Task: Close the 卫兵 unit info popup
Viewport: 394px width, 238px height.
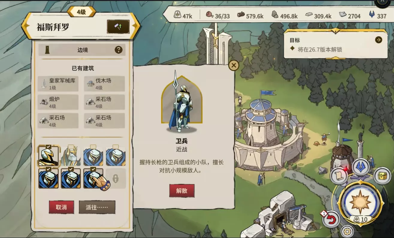Action: [x=234, y=65]
